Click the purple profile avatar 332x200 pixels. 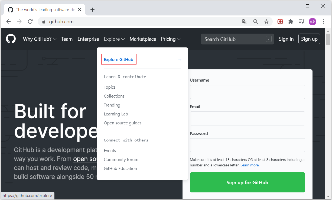[x=313, y=22]
